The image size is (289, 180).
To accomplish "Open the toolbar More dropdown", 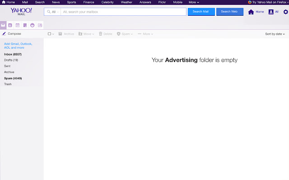I will coord(148,34).
